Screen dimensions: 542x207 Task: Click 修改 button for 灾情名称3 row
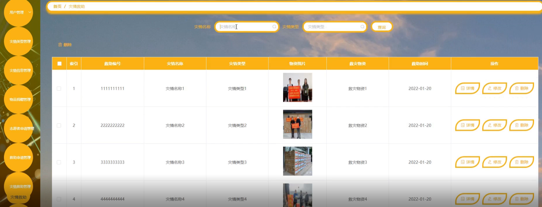pos(494,162)
